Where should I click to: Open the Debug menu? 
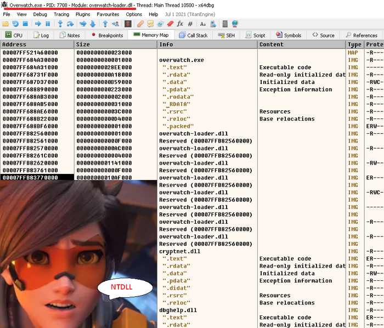[x=40, y=14]
